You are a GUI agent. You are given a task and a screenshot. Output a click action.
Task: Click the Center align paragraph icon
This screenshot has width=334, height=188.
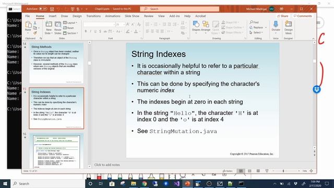pyautogui.click(x=152, y=31)
